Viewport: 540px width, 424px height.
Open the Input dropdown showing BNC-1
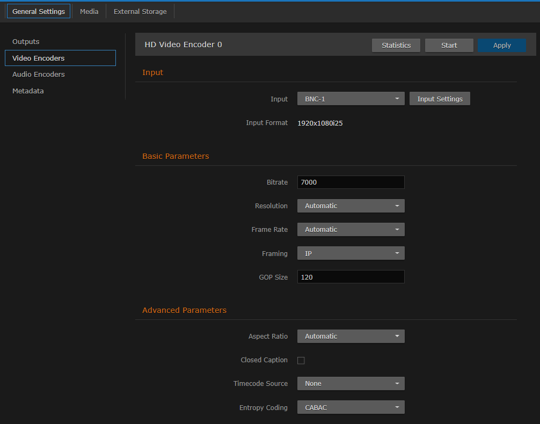[351, 99]
